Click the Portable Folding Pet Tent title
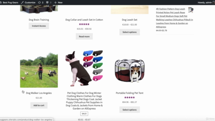215x121 pixels. click(x=130, y=93)
